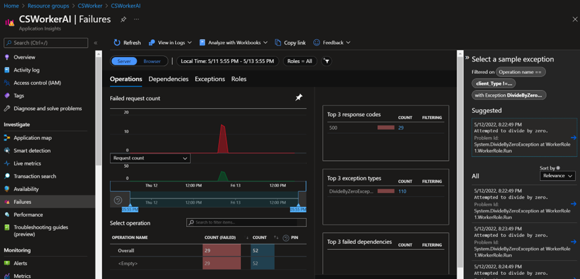Sort by COUNT (FAILED) column

pos(220,237)
